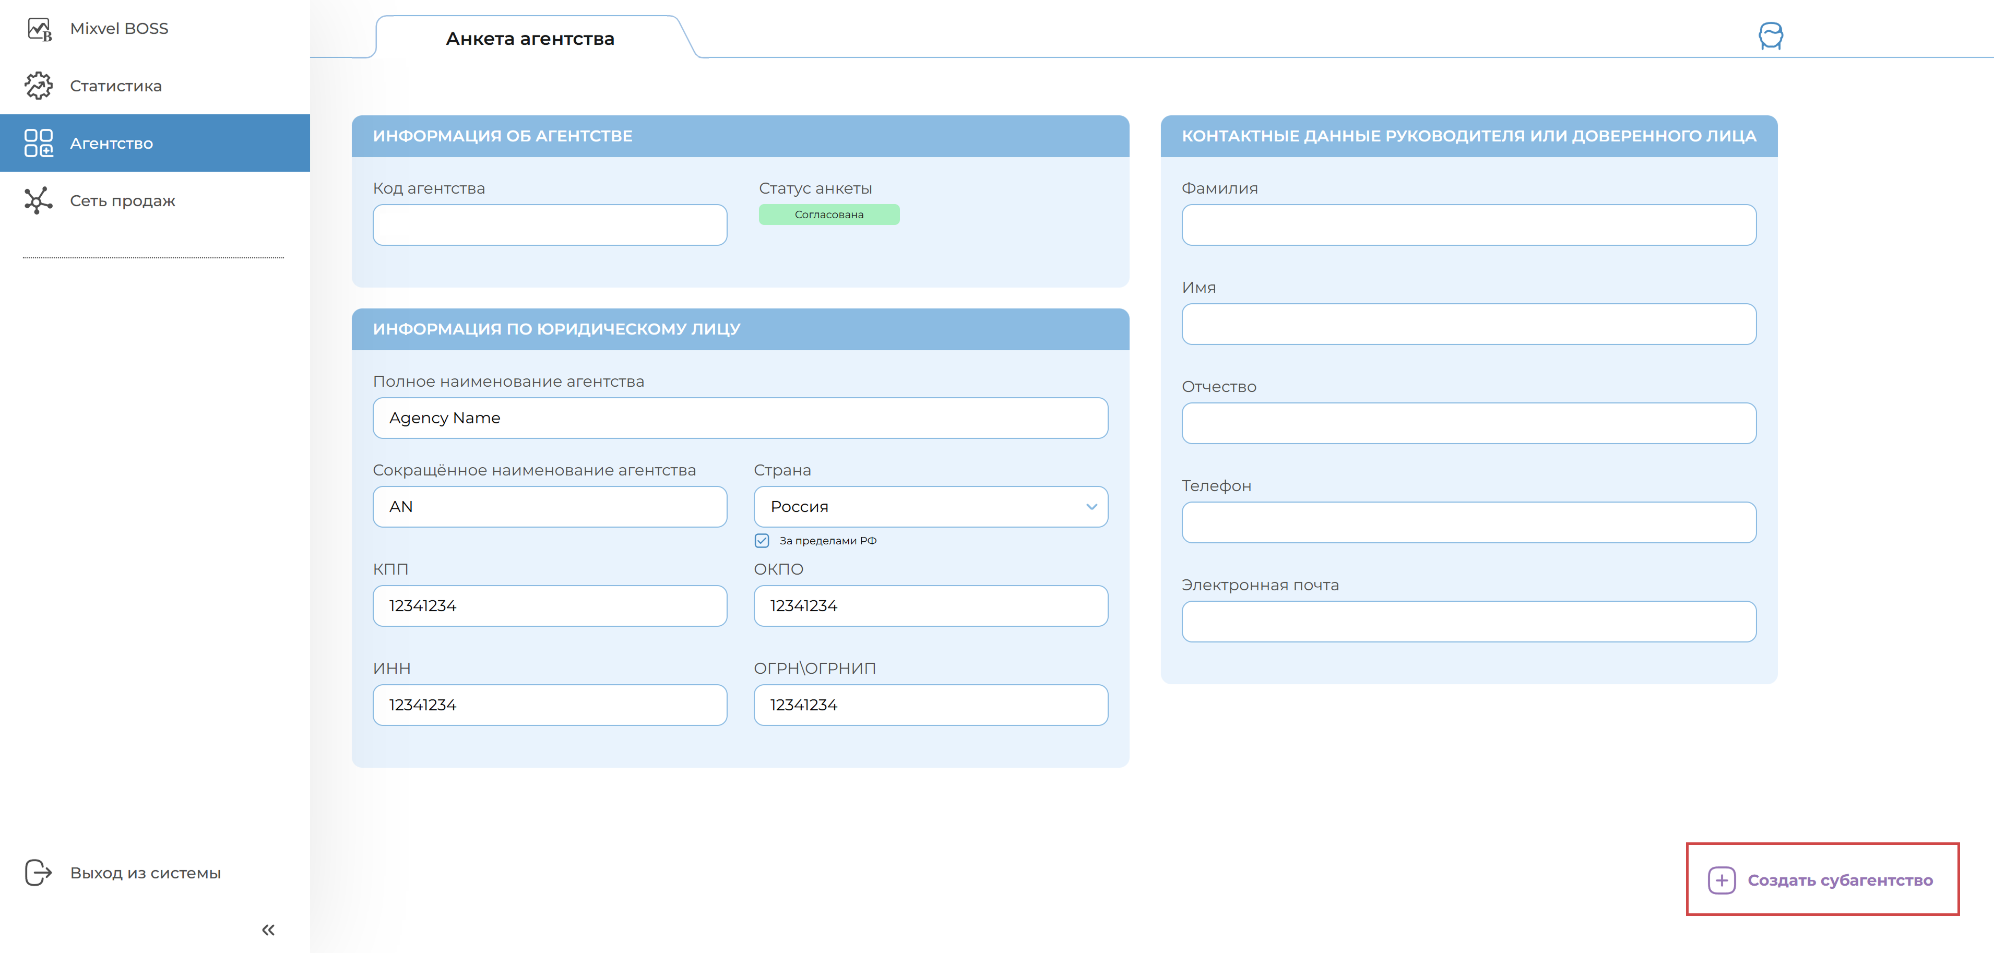Open the Сеть продаж menu item
This screenshot has height=953, width=1994.
tap(122, 200)
